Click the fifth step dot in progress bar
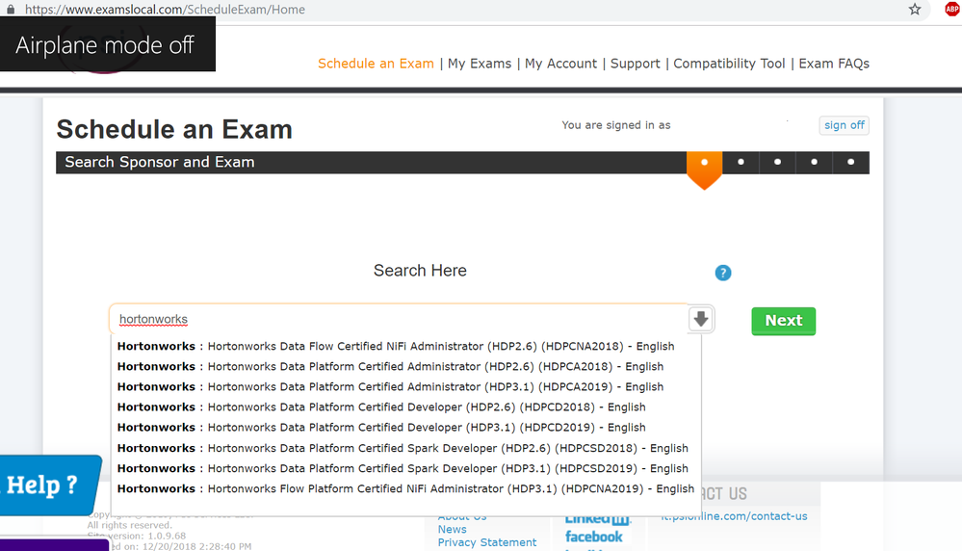Viewport: 962px width, 551px height. click(851, 163)
